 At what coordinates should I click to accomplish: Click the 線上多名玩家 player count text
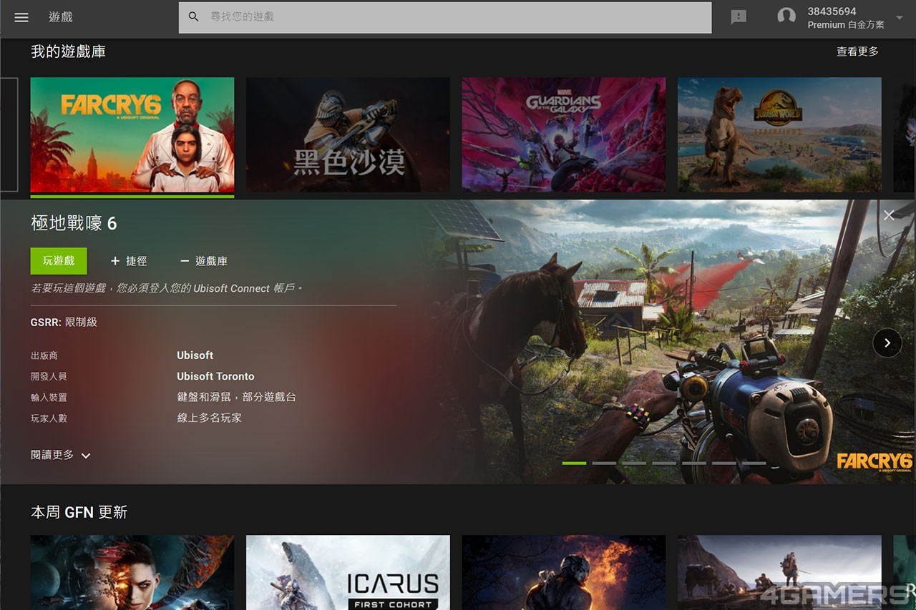pos(209,418)
